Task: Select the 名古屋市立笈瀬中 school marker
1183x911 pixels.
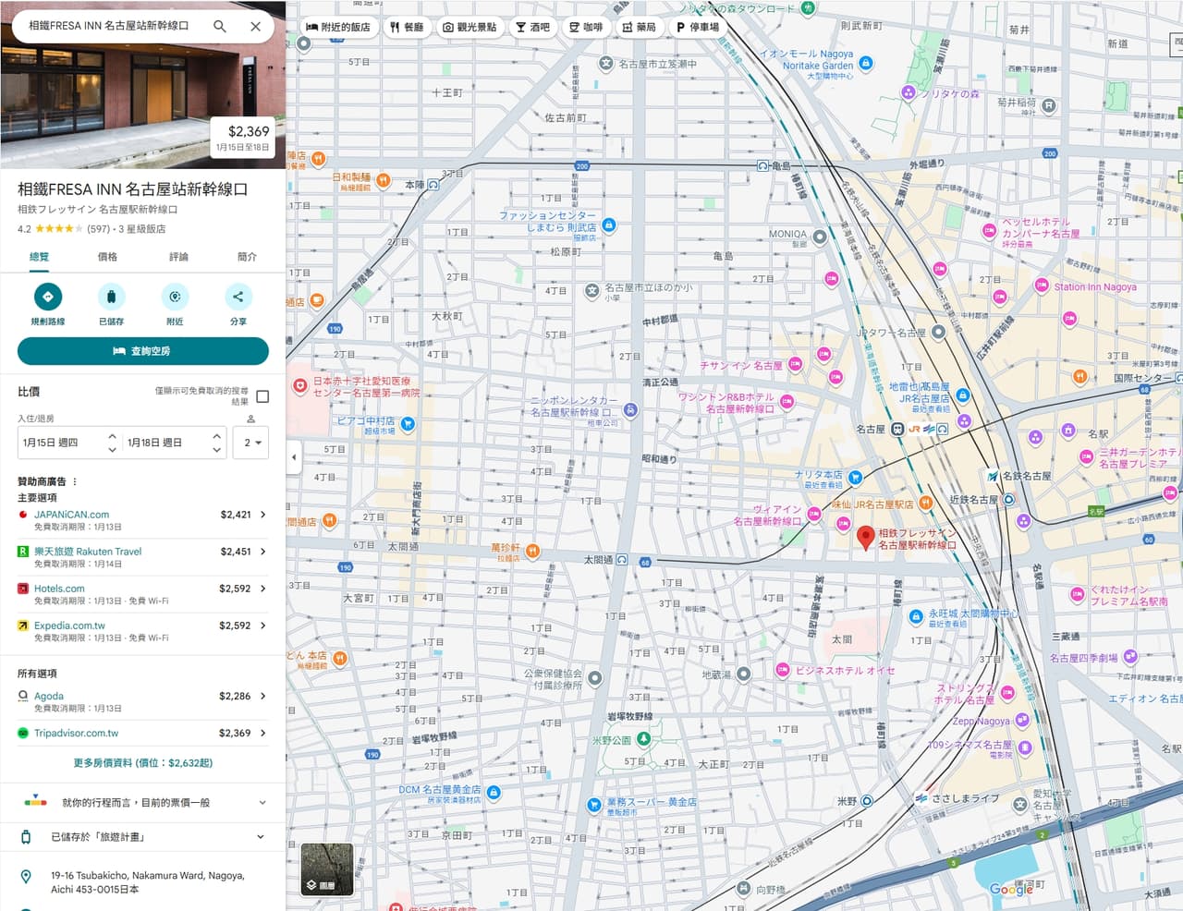Action: [605, 64]
